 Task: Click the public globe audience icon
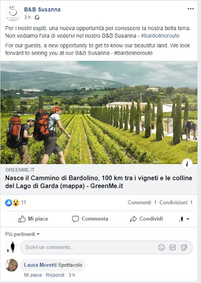coord(37,17)
